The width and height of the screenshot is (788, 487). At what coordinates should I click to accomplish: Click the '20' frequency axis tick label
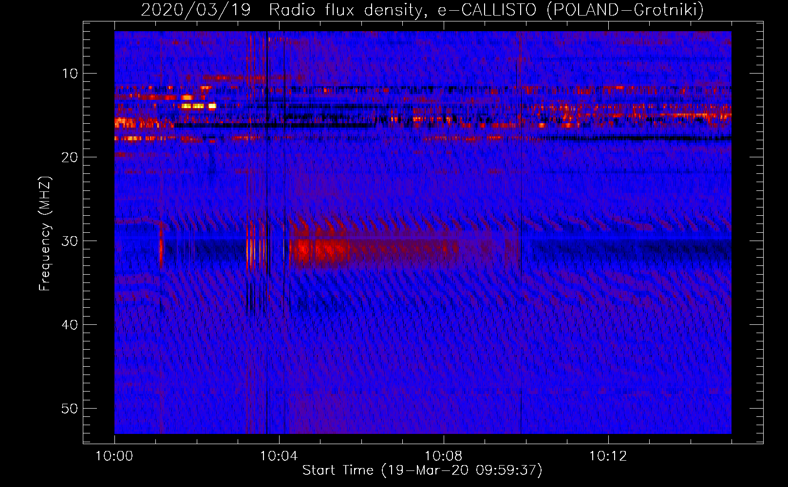click(x=70, y=157)
